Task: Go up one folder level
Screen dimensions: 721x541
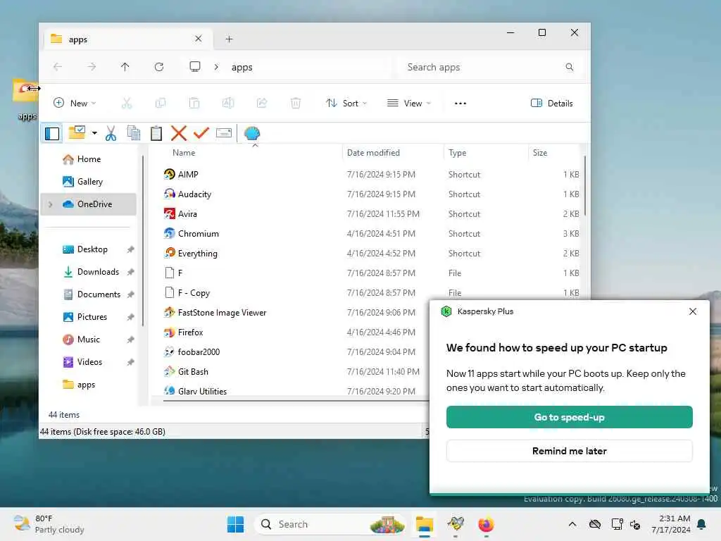Action: pyautogui.click(x=125, y=67)
